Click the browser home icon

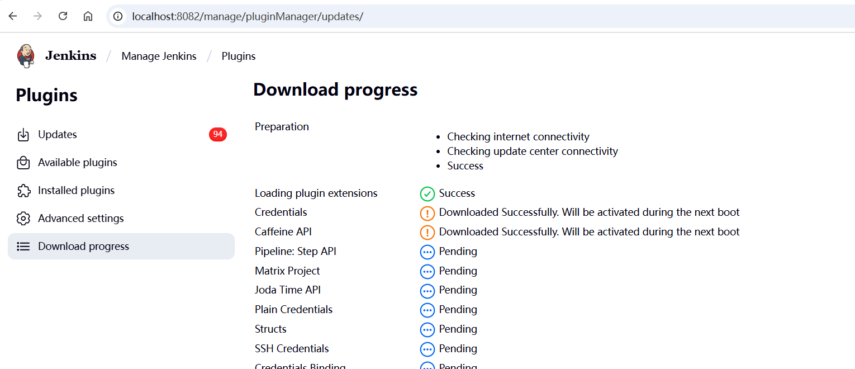pyautogui.click(x=88, y=16)
